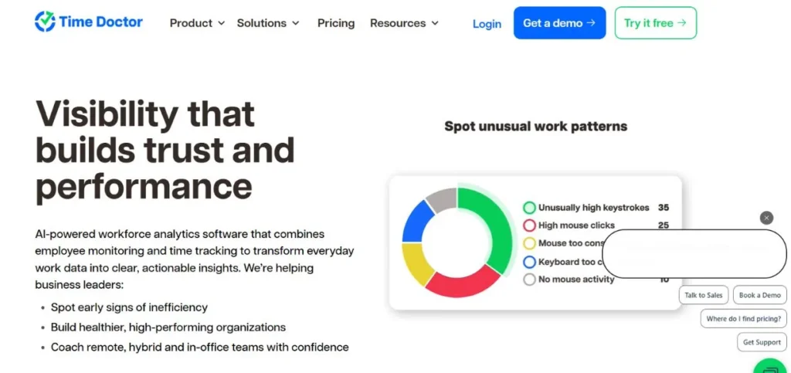The height and width of the screenshot is (373, 791).
Task: Click the gray donut chart segment
Action: (443, 198)
